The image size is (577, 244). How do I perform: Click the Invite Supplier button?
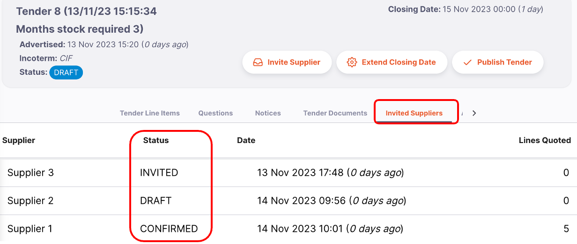[x=287, y=62]
